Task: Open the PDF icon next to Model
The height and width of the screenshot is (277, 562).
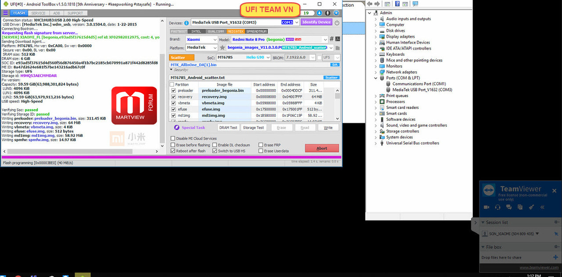Action: coord(337,40)
